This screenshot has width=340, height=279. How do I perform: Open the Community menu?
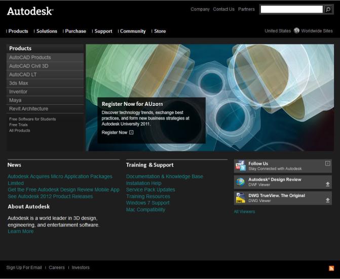pyautogui.click(x=133, y=31)
